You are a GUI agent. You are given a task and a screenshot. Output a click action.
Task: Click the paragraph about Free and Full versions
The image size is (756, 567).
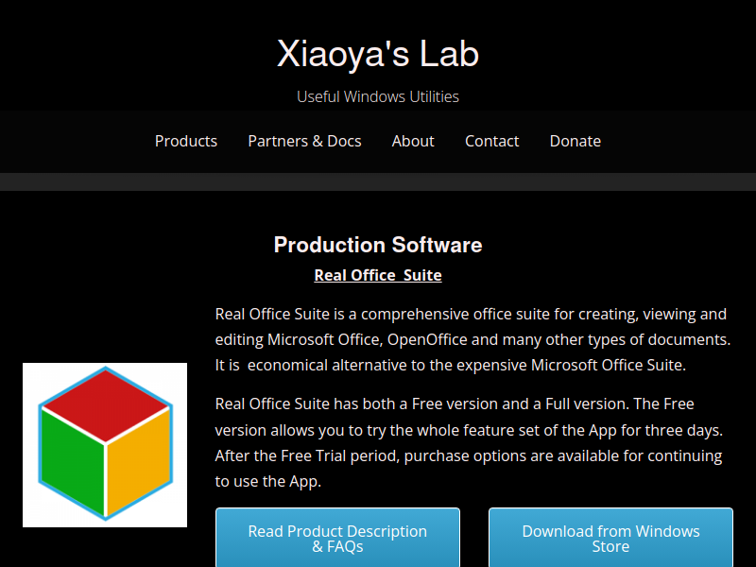tap(469, 442)
